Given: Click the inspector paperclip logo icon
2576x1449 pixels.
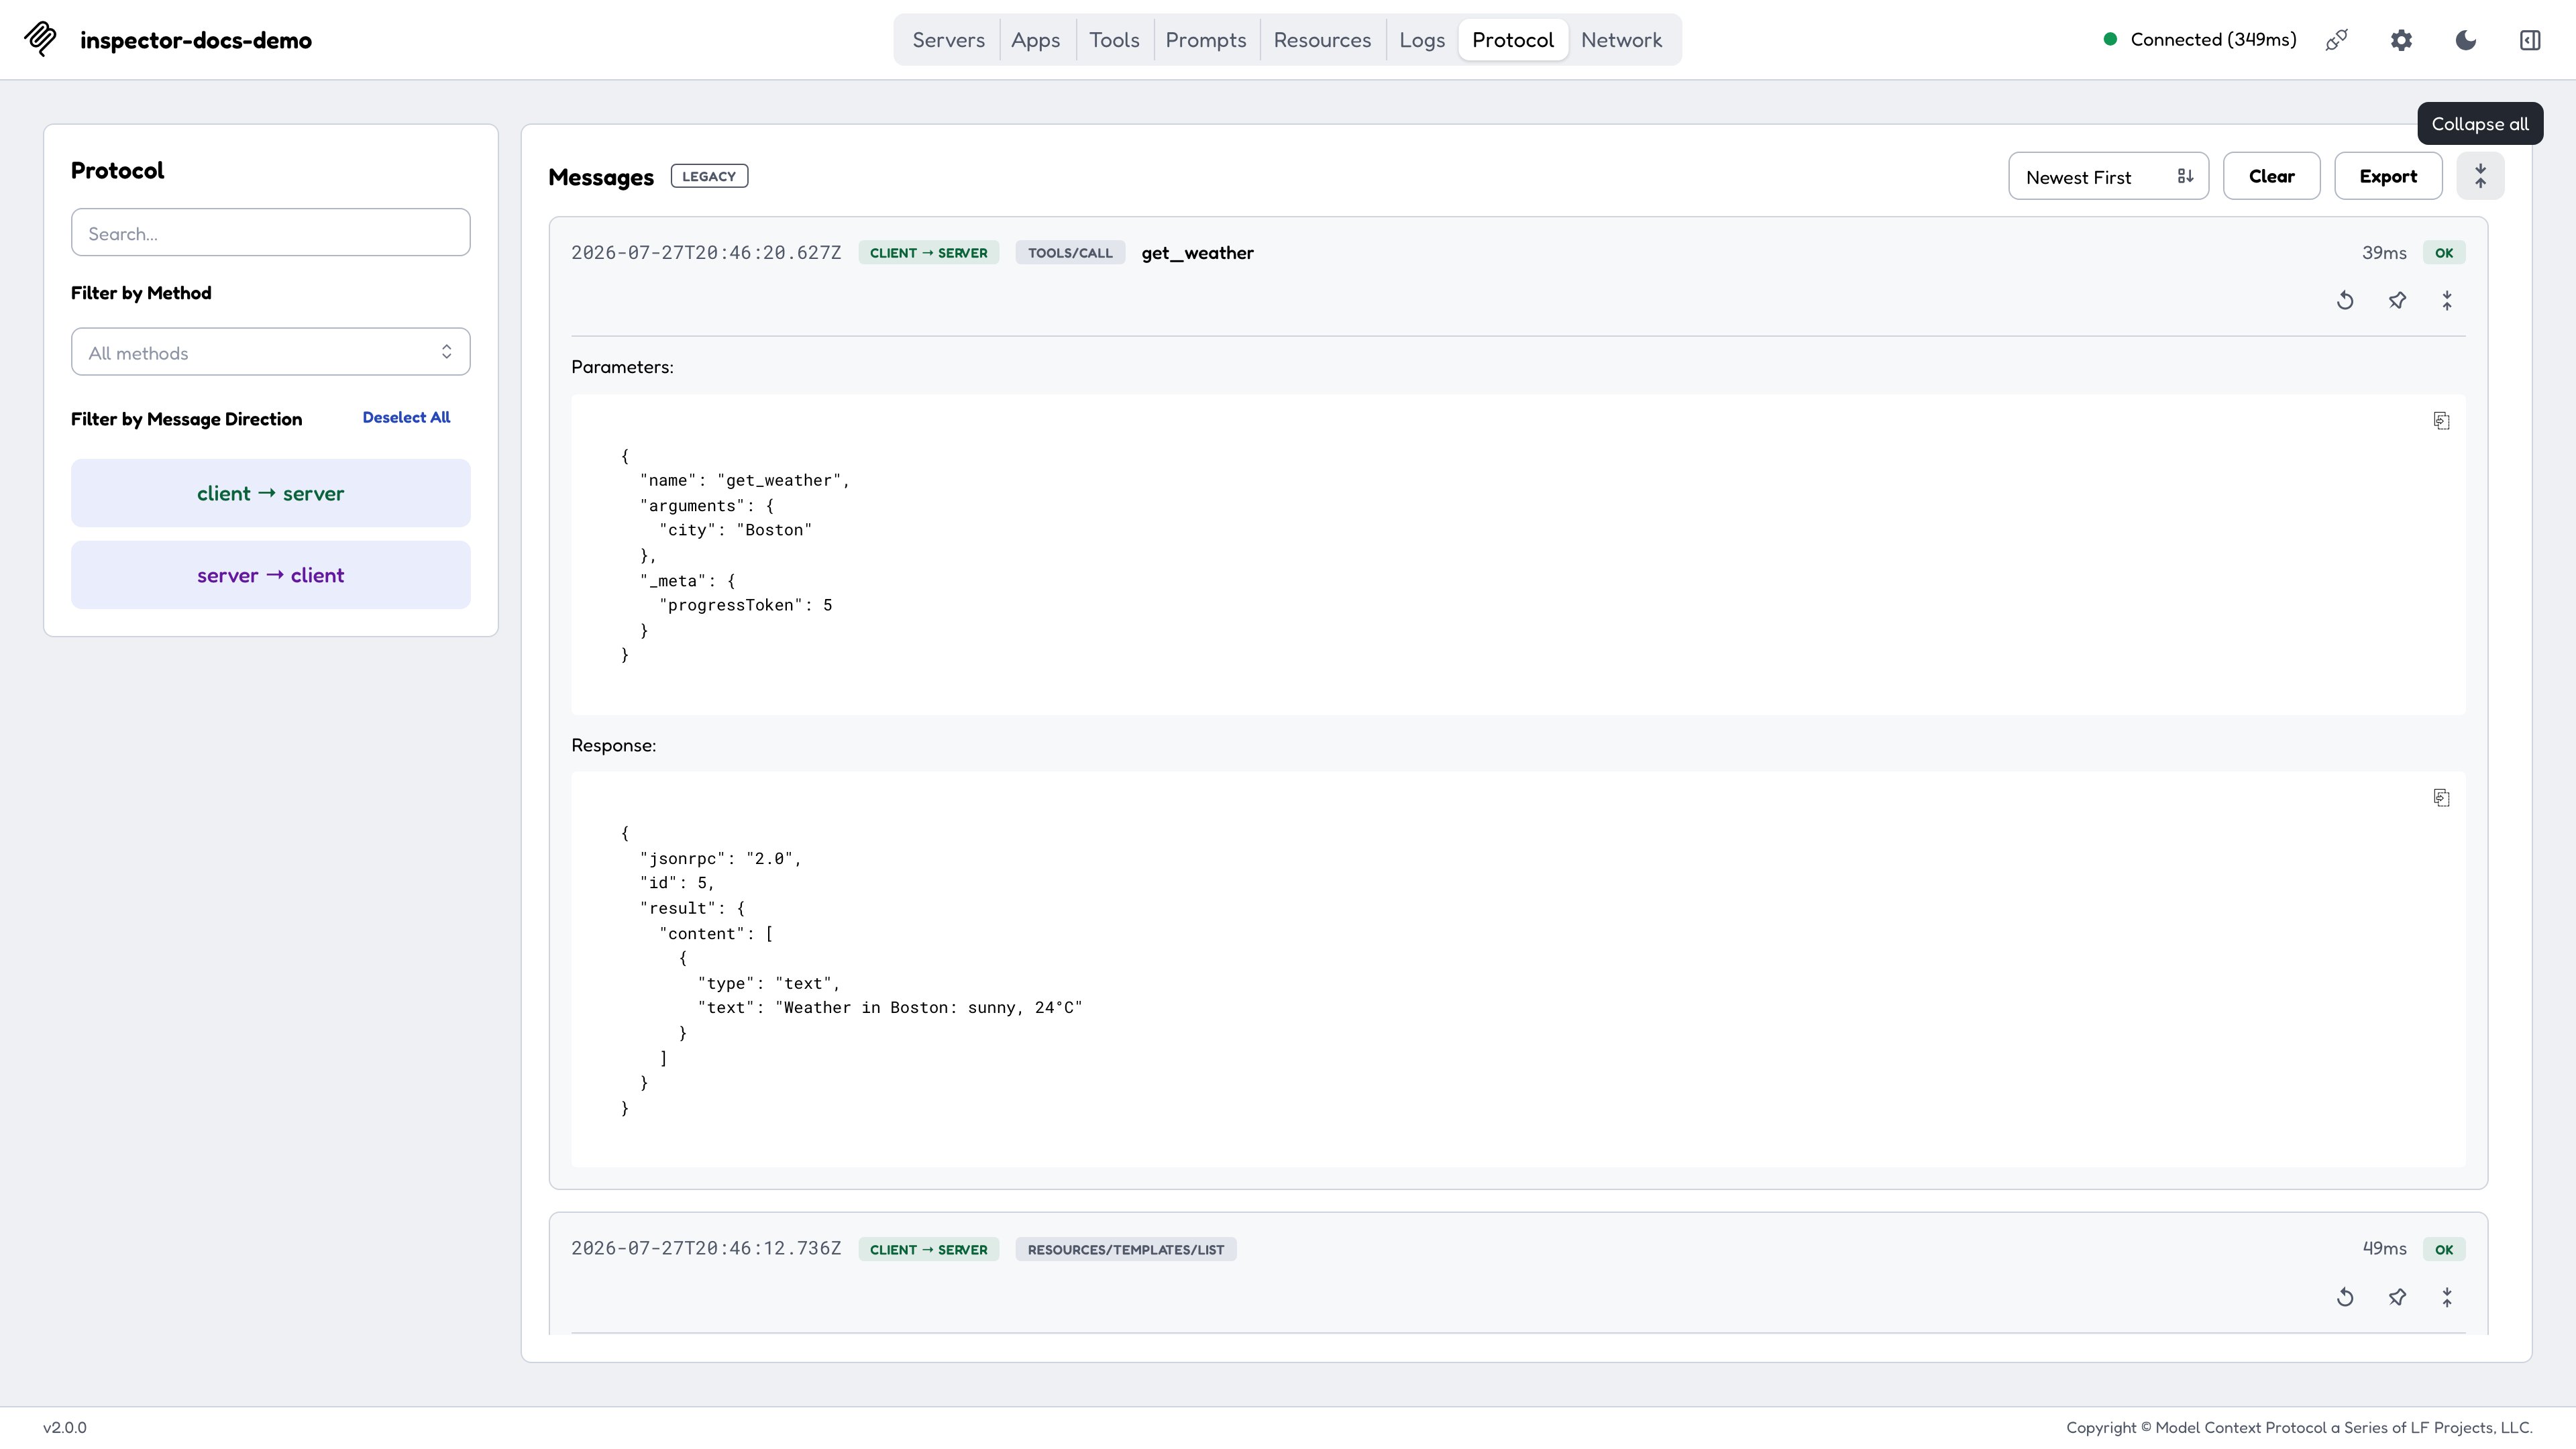Looking at the screenshot, I should click(x=41, y=39).
